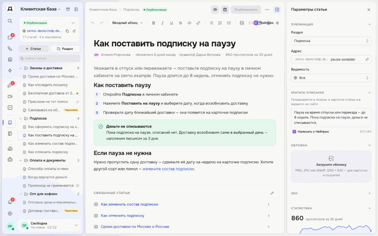
Task: Open the video calls icon
Action: click(x=10, y=97)
